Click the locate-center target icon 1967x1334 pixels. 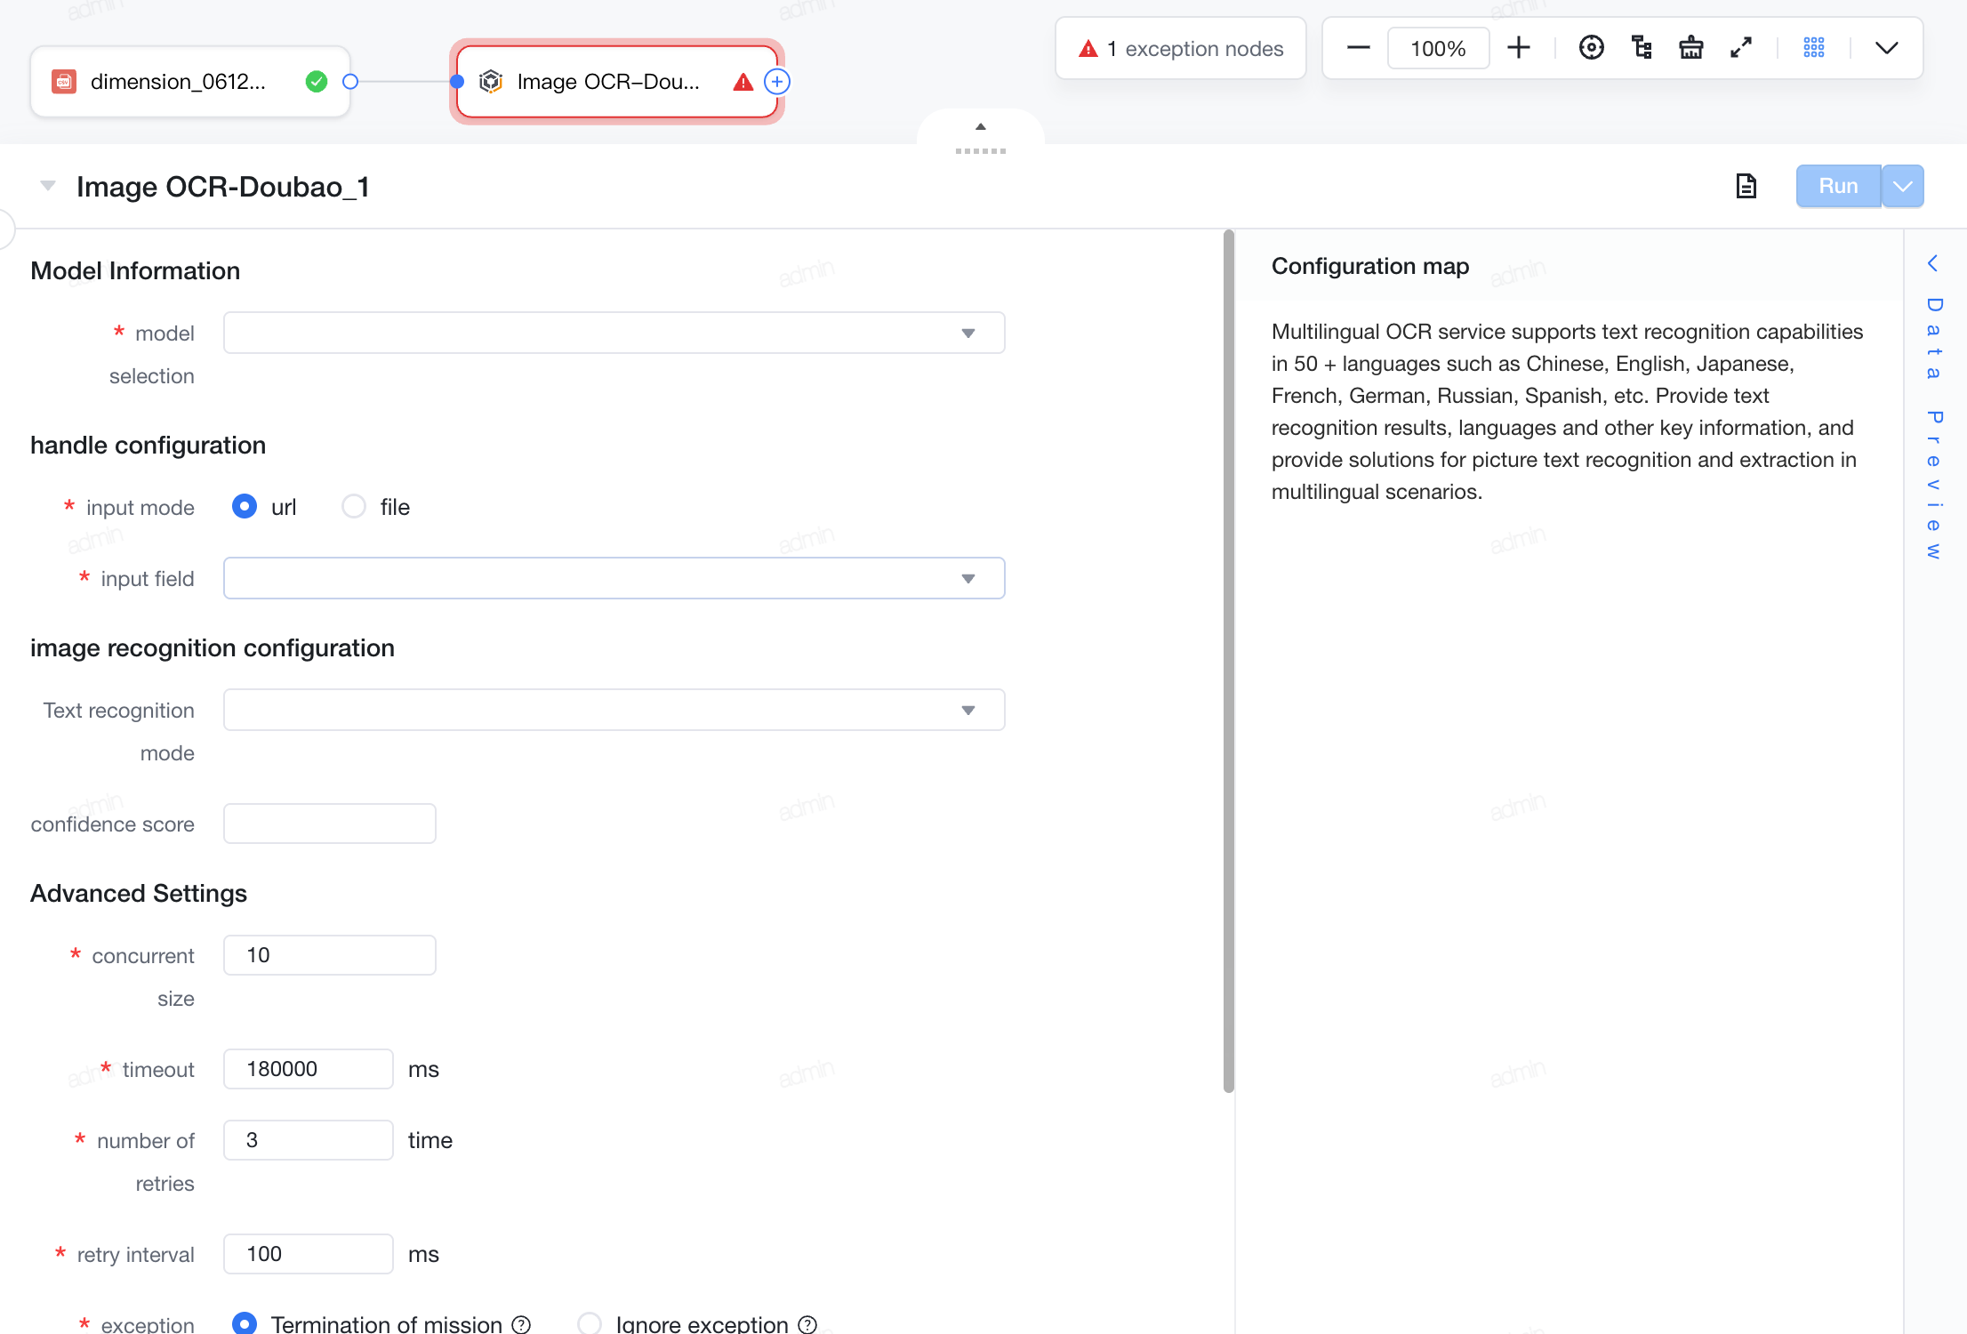pyautogui.click(x=1591, y=48)
